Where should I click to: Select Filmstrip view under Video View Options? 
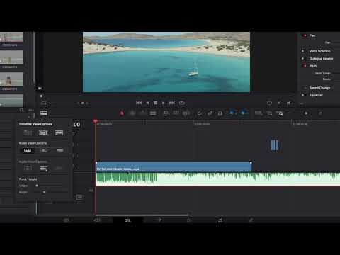[28, 150]
